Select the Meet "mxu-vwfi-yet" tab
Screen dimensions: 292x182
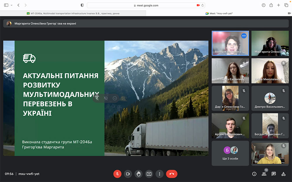coord(219,13)
